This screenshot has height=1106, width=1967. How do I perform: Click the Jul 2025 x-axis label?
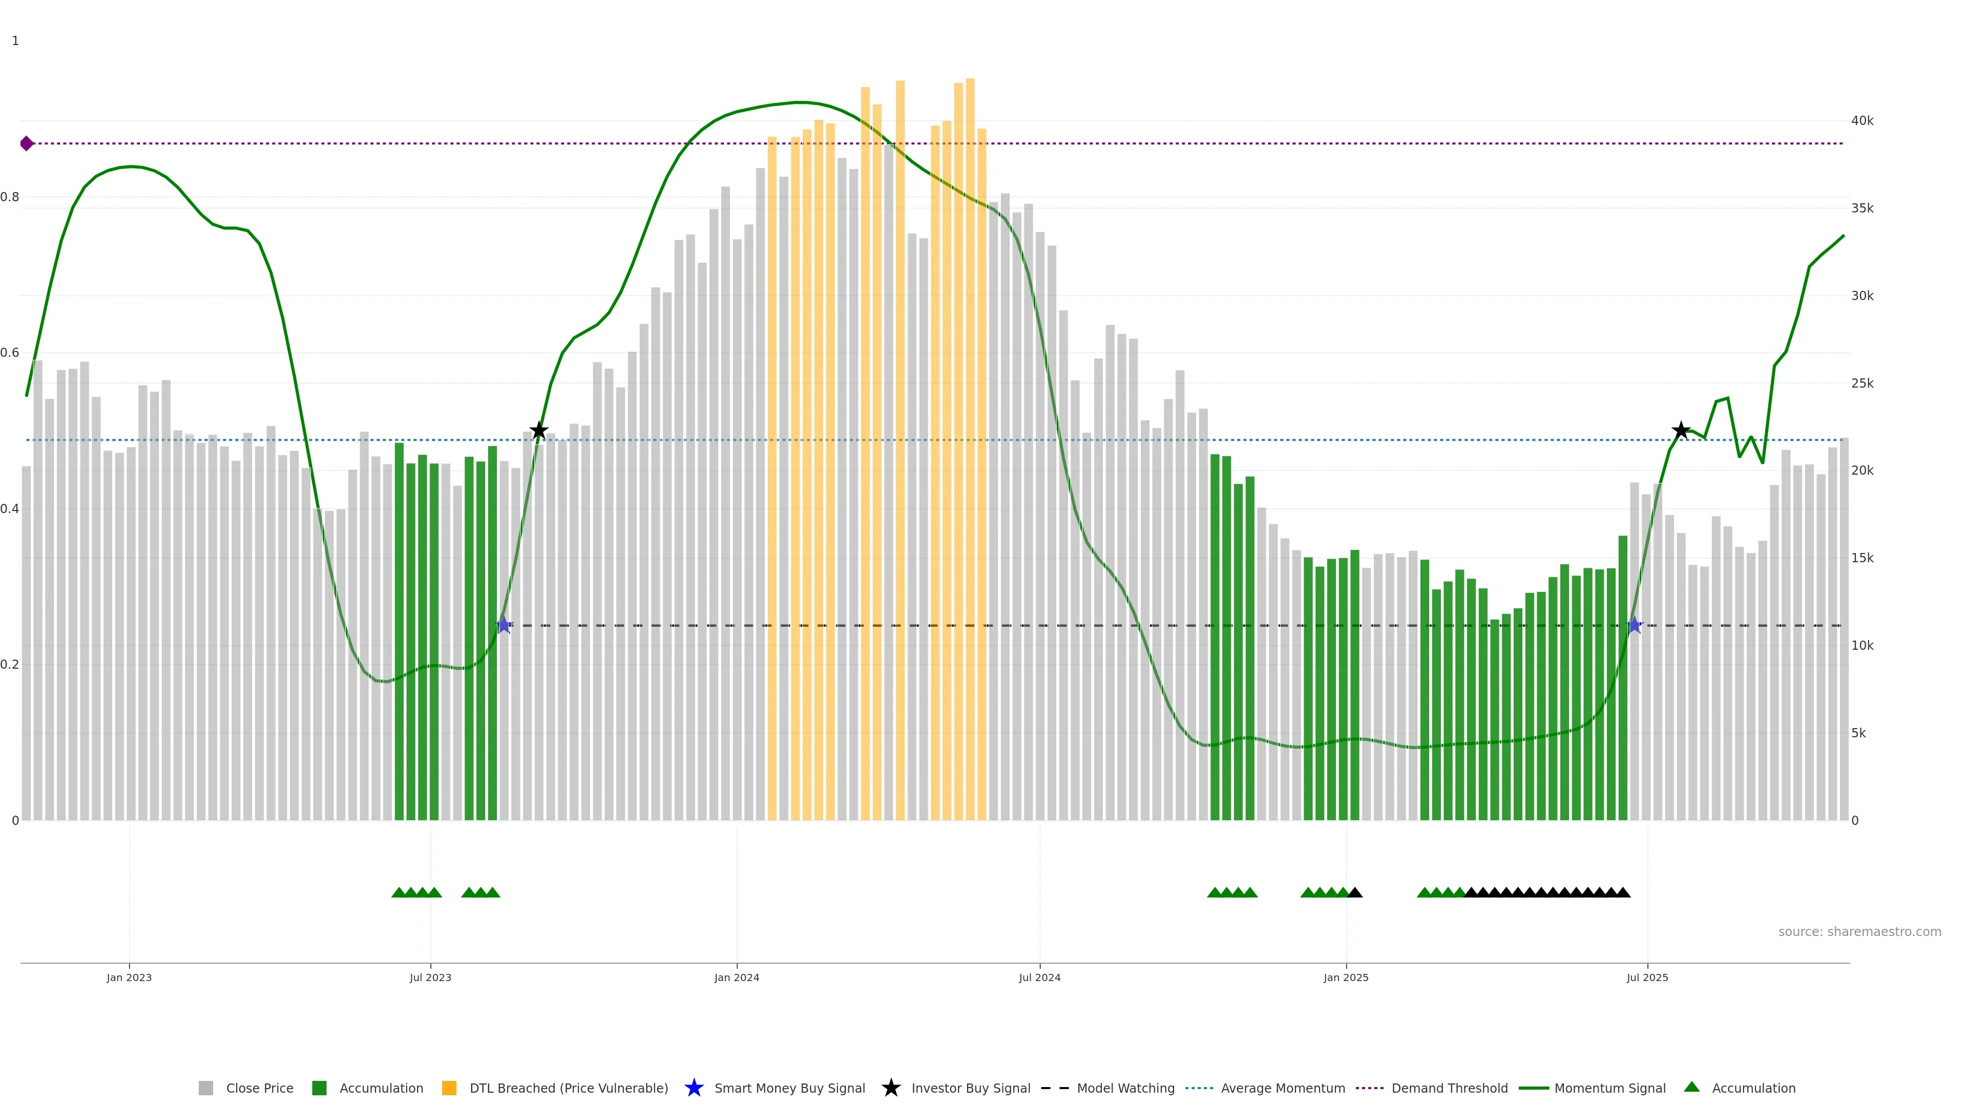(x=1647, y=977)
